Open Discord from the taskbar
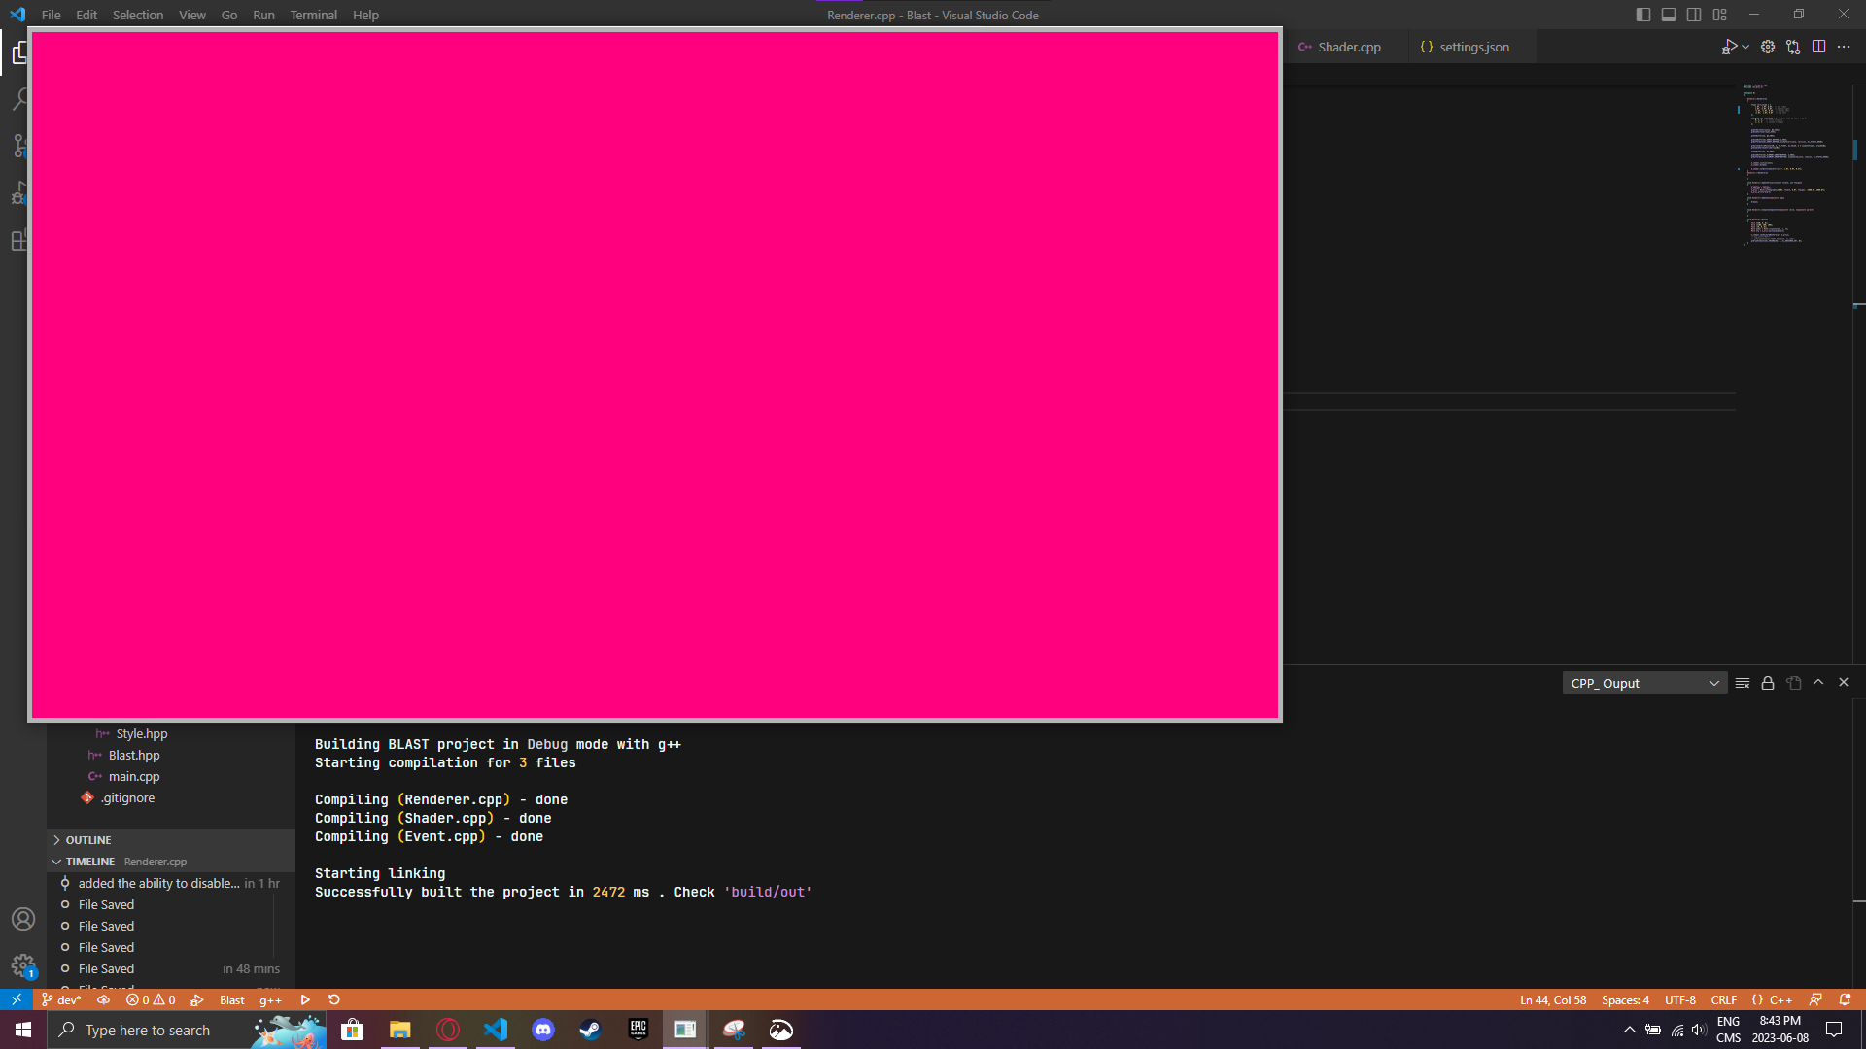 (543, 1030)
